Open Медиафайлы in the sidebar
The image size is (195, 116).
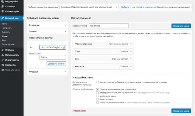(12, 2)
